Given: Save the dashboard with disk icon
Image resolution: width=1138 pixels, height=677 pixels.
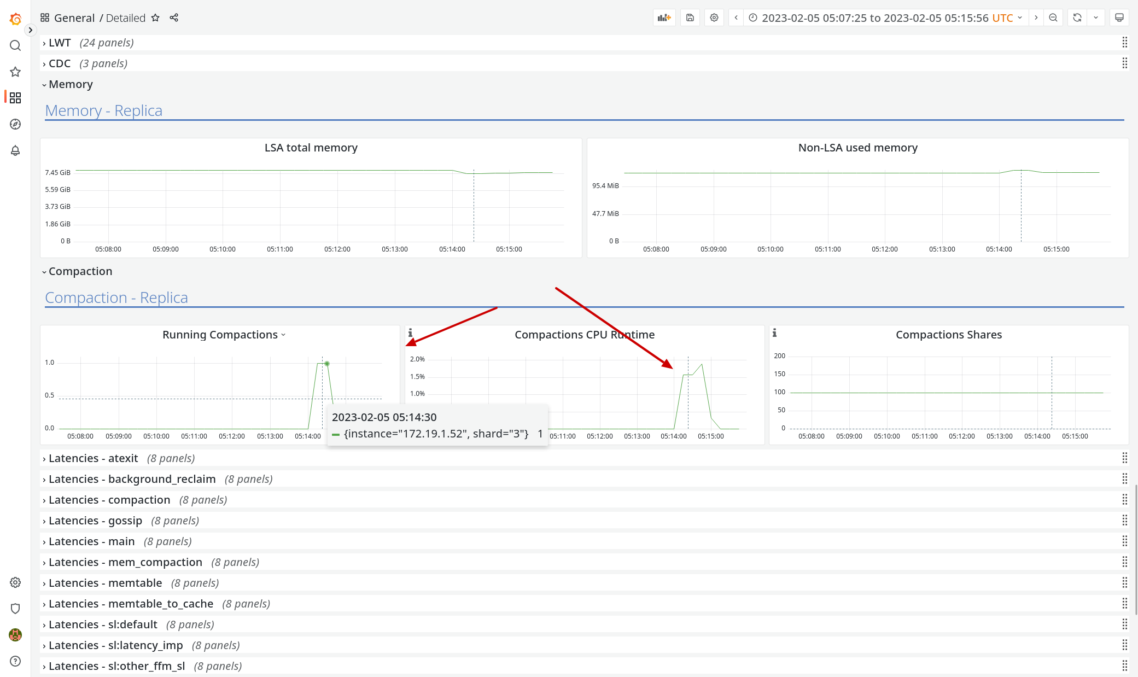Looking at the screenshot, I should click(x=690, y=17).
